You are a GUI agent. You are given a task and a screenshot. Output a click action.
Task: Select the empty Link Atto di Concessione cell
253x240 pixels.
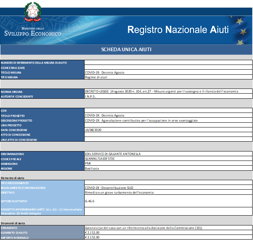point(168,139)
